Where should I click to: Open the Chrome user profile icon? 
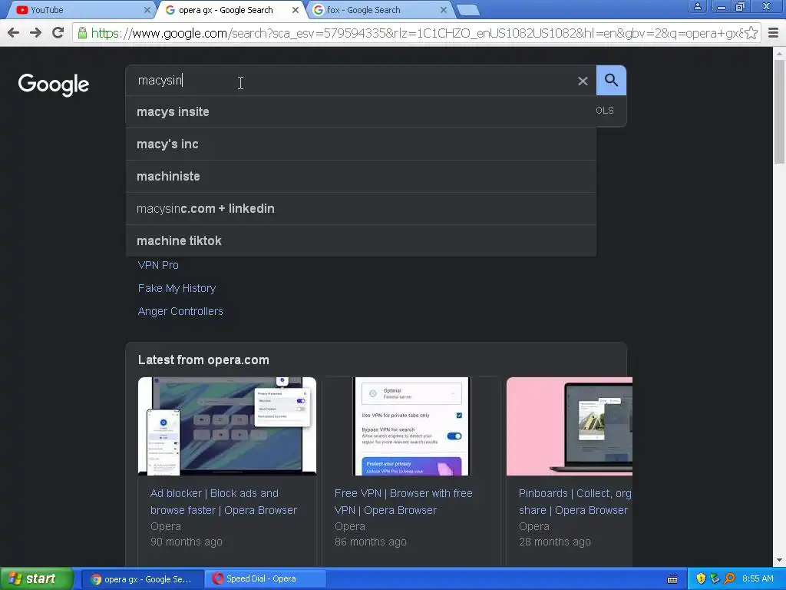pos(697,6)
